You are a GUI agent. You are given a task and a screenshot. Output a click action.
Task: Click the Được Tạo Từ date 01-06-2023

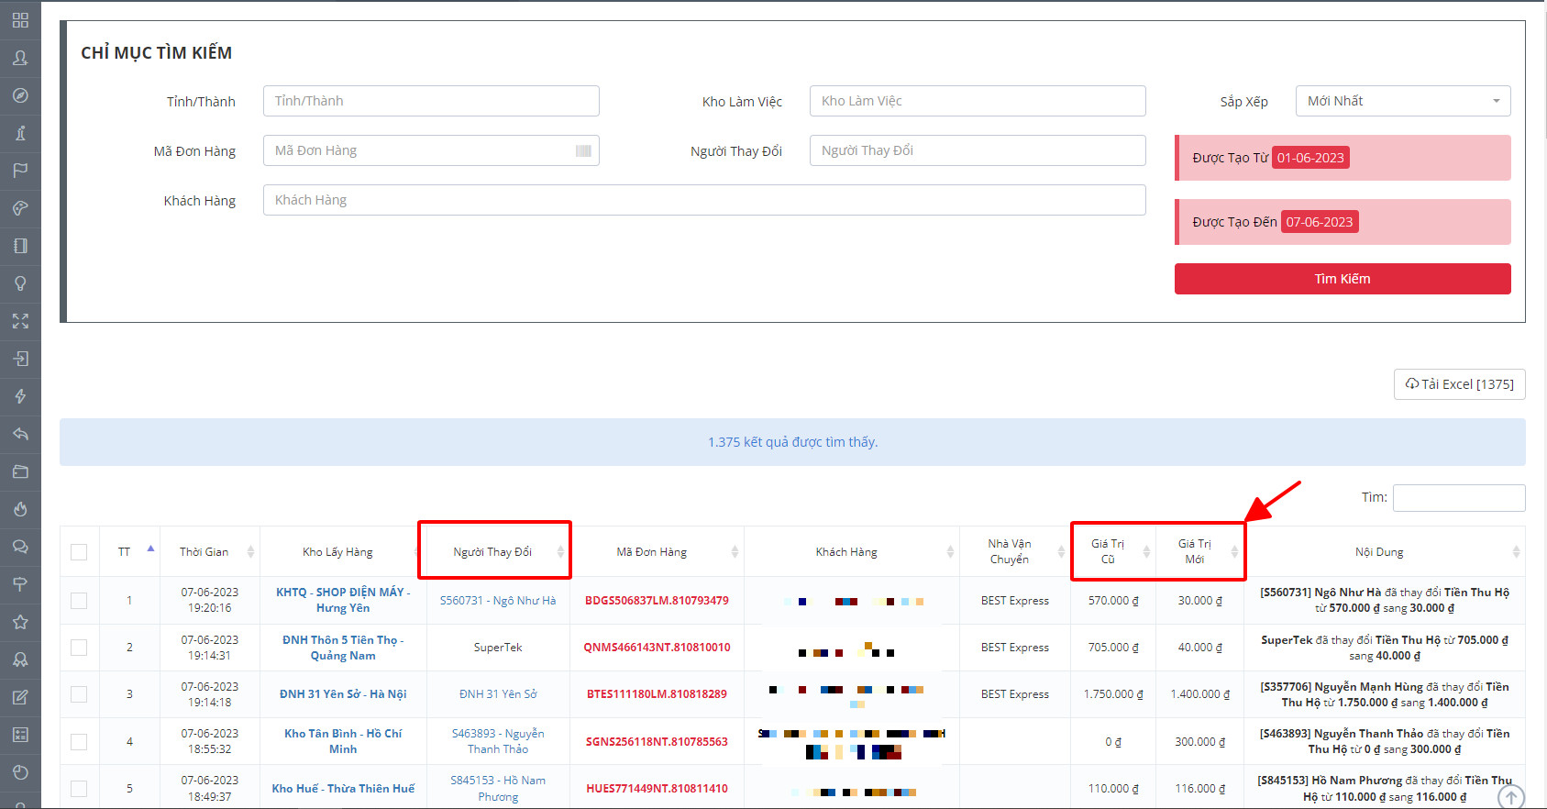tap(1310, 158)
